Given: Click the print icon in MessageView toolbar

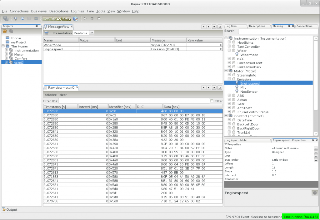Looking at the screenshot, I should (x=47, y=33).
